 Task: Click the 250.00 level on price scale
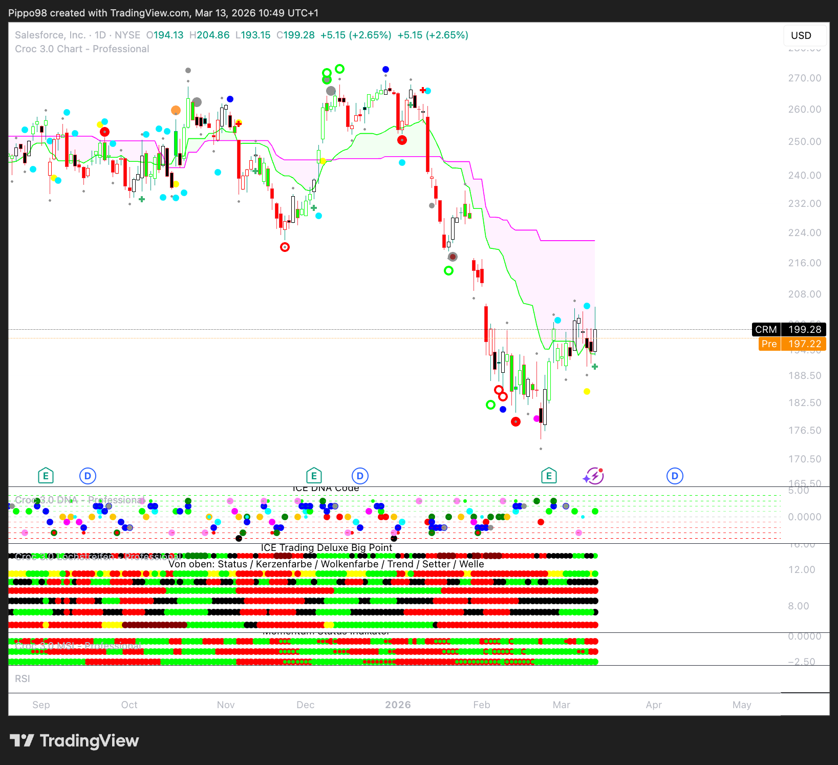pyautogui.click(x=804, y=142)
